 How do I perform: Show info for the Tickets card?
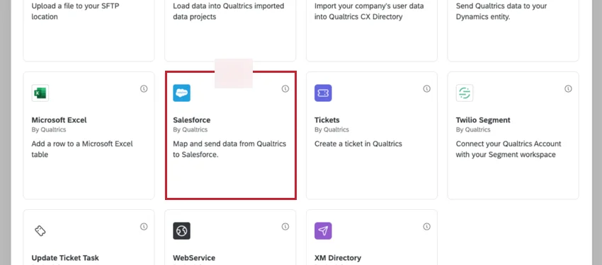click(426, 89)
